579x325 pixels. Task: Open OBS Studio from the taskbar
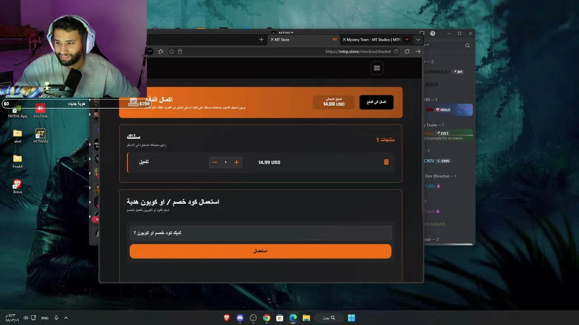[x=253, y=318]
